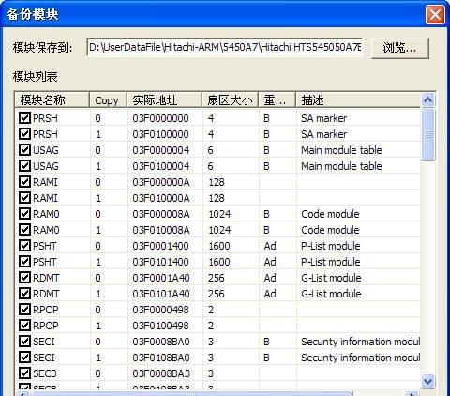Uncheck the PRSH copy 0 checkbox

coord(24,118)
